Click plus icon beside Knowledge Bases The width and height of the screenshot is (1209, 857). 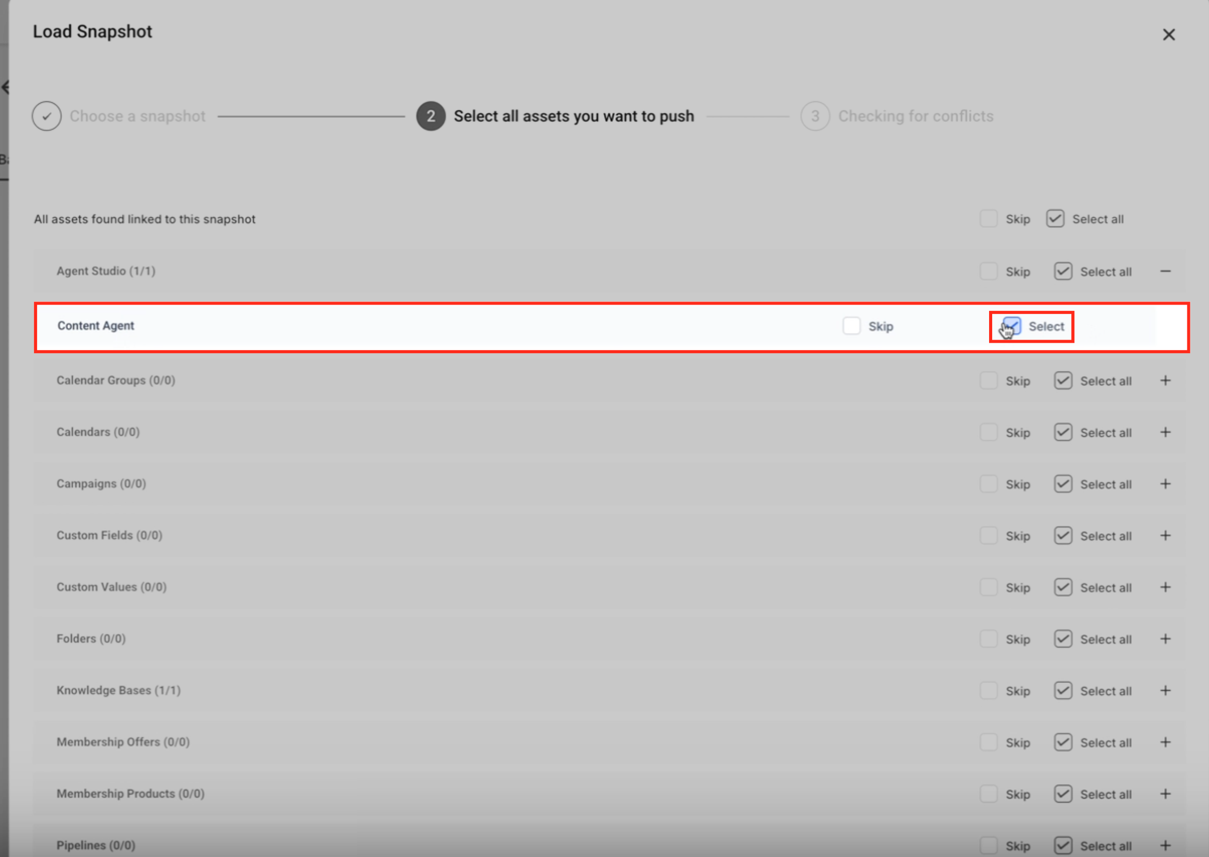[x=1165, y=691]
